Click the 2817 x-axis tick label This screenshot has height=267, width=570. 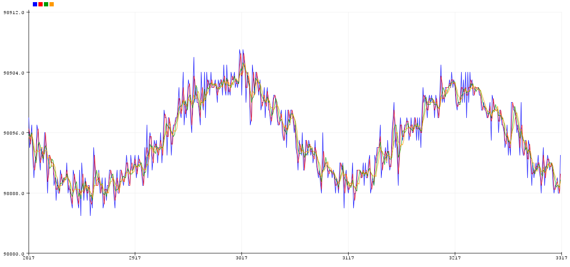[29, 258]
